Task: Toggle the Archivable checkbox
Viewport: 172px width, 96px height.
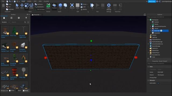Action: [x=158, y=83]
